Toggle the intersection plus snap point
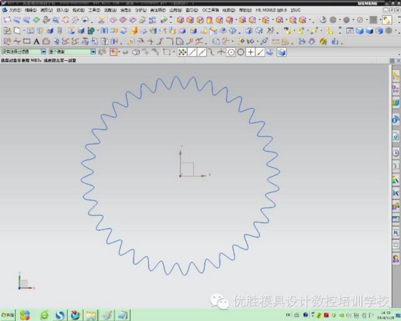Screen dimensions: 401x321 coord(250,52)
